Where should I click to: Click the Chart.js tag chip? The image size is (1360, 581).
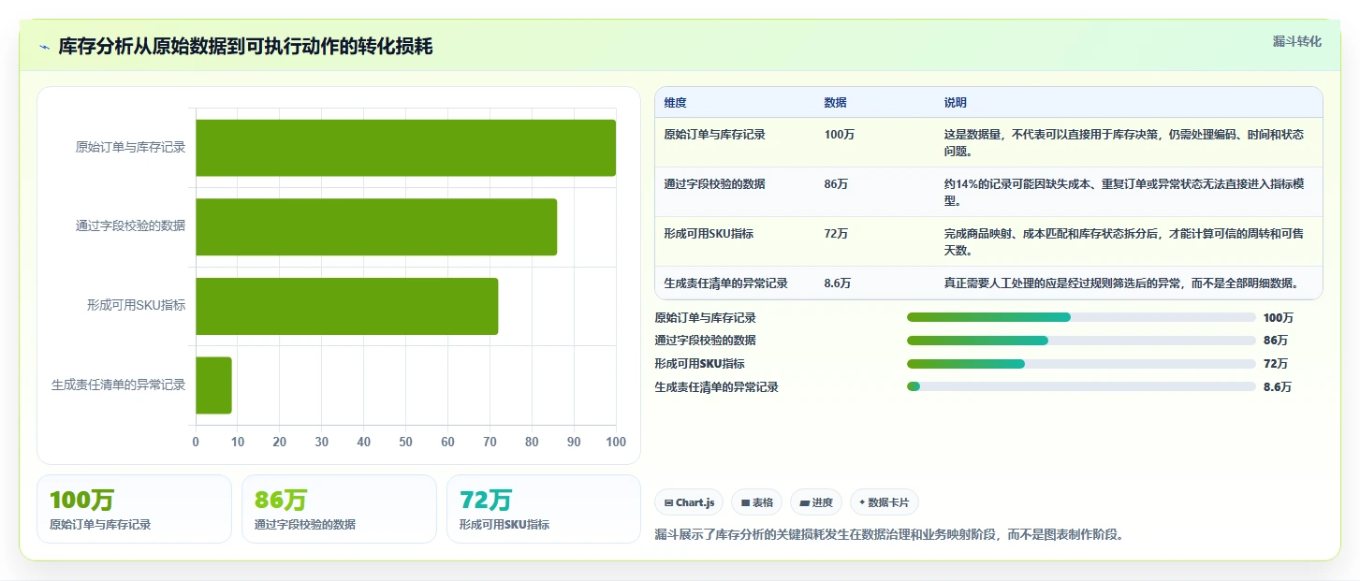point(689,502)
